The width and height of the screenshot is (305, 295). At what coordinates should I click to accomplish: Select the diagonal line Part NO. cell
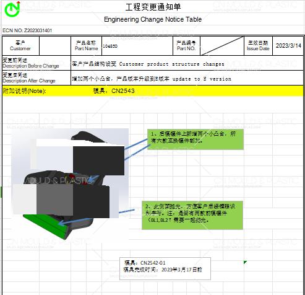point(222,46)
